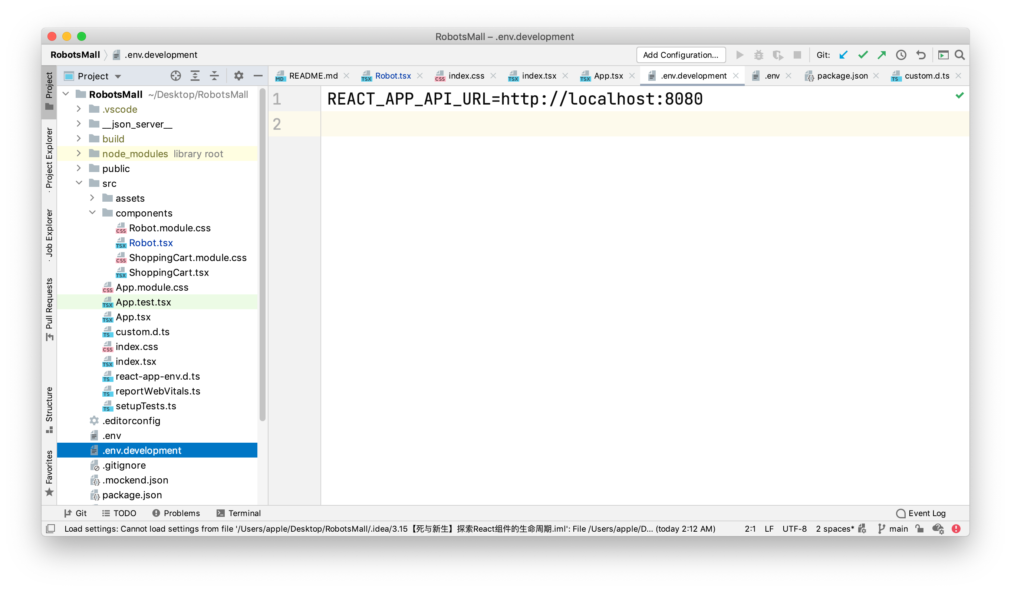Open Search Everywhere magnifier icon
Image resolution: width=1011 pixels, height=591 pixels.
960,55
